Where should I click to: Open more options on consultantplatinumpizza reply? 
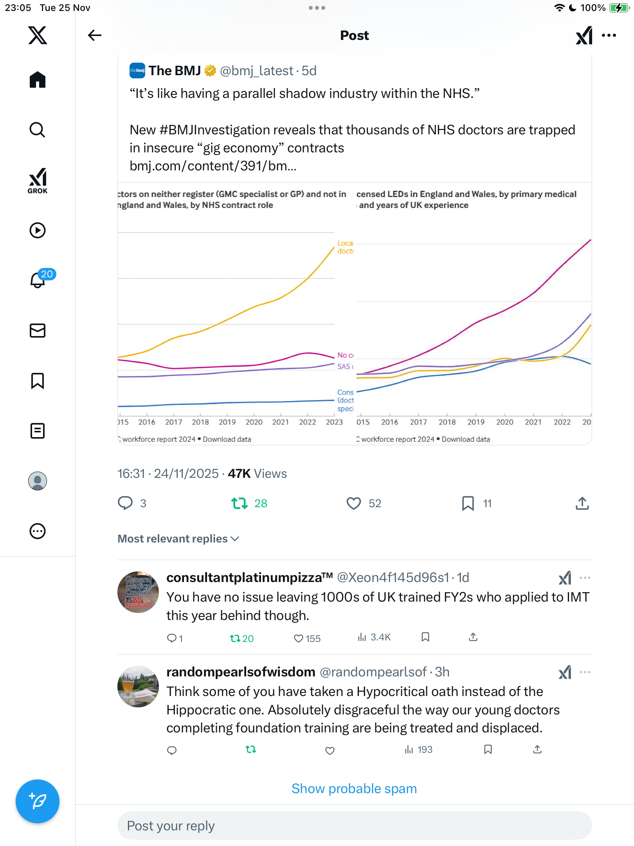(x=585, y=578)
